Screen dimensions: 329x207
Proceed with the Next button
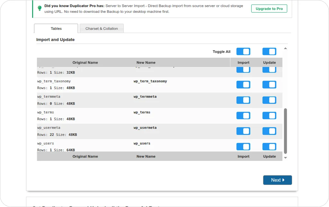coord(277,180)
